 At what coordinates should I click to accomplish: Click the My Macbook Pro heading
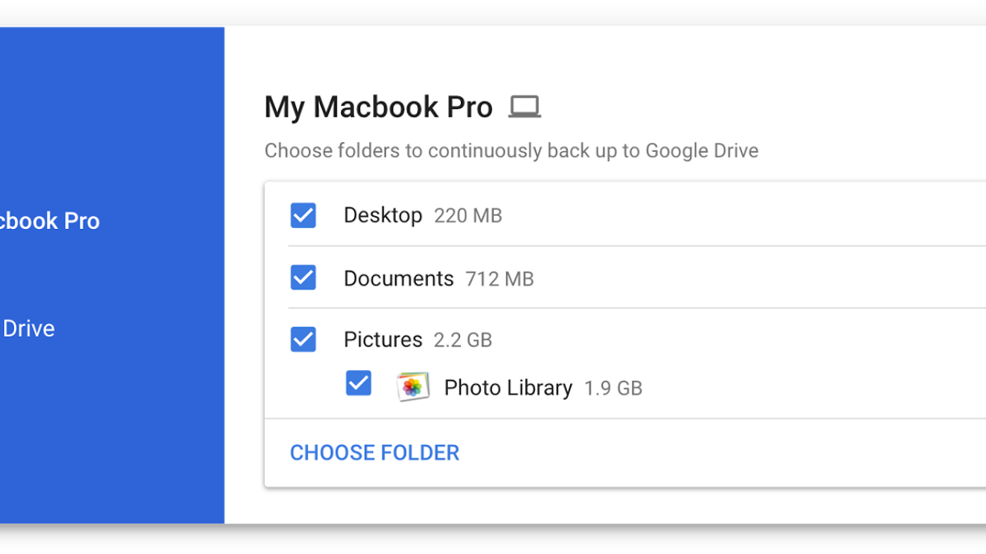click(379, 108)
